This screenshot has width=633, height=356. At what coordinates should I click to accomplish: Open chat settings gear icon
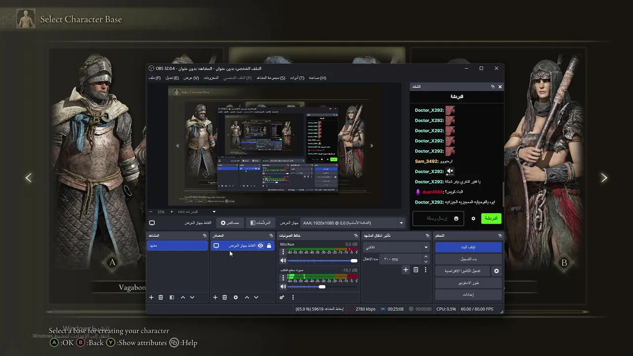click(x=473, y=219)
